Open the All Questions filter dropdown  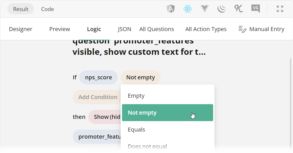tap(157, 29)
